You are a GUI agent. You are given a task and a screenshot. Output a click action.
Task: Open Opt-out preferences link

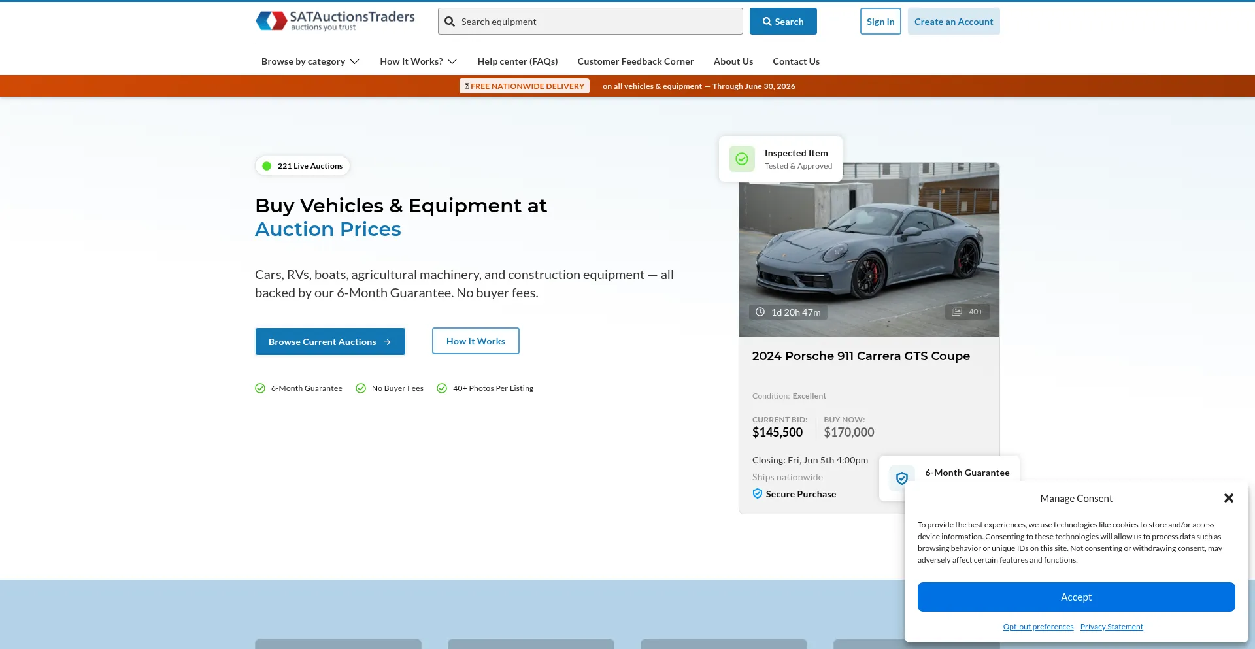tap(1038, 627)
